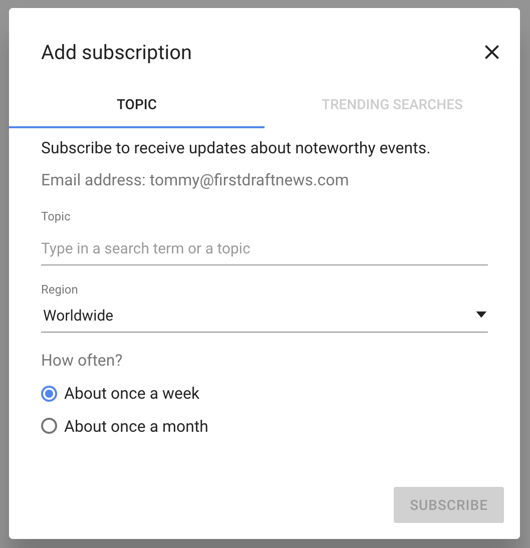Open the Region selector showing Worldwide
The image size is (530, 548).
click(x=250, y=316)
